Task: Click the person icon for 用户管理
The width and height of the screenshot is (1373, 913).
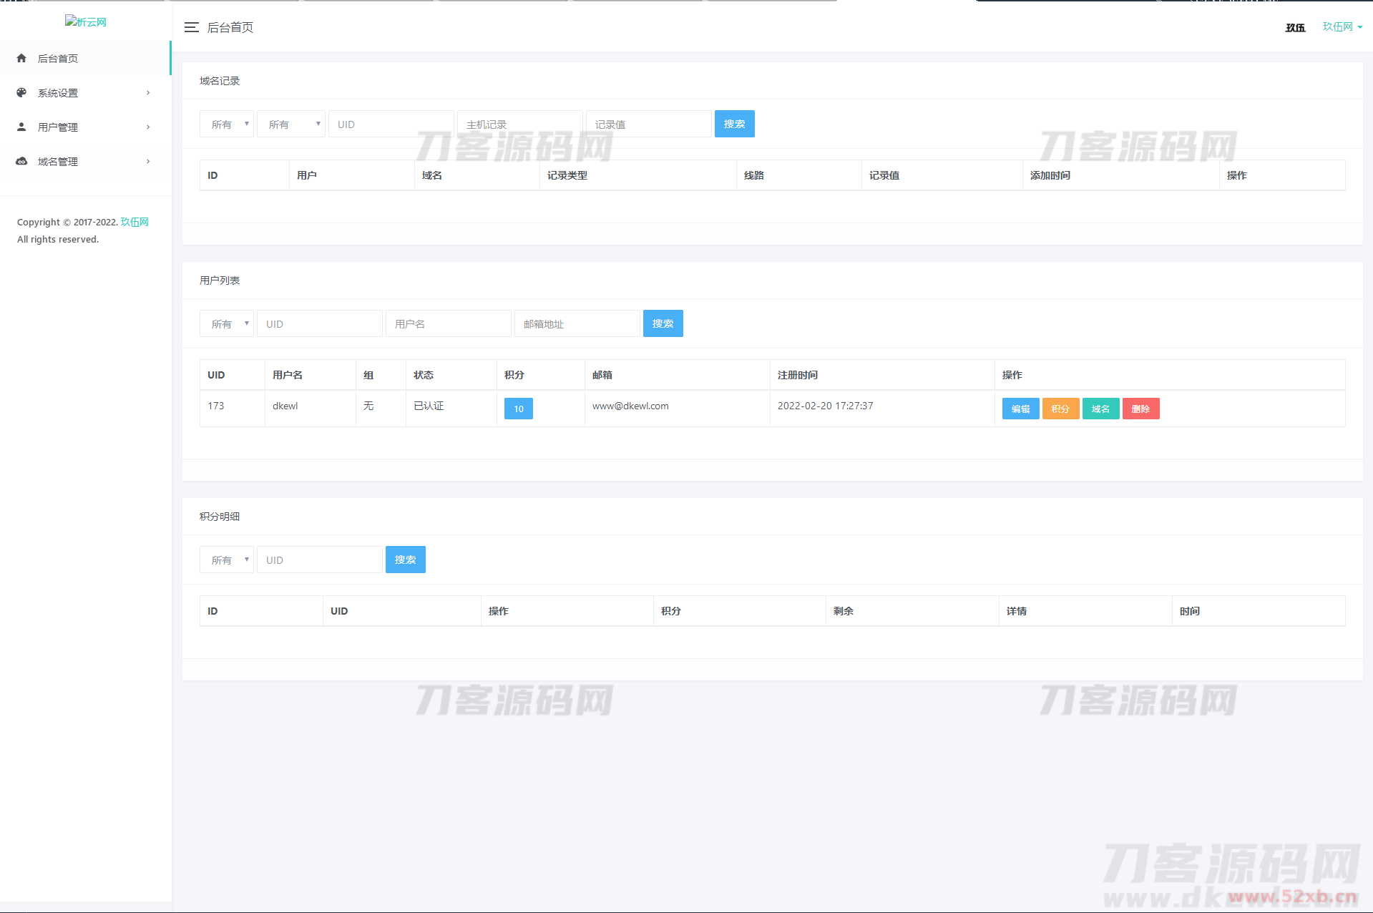Action: (21, 127)
